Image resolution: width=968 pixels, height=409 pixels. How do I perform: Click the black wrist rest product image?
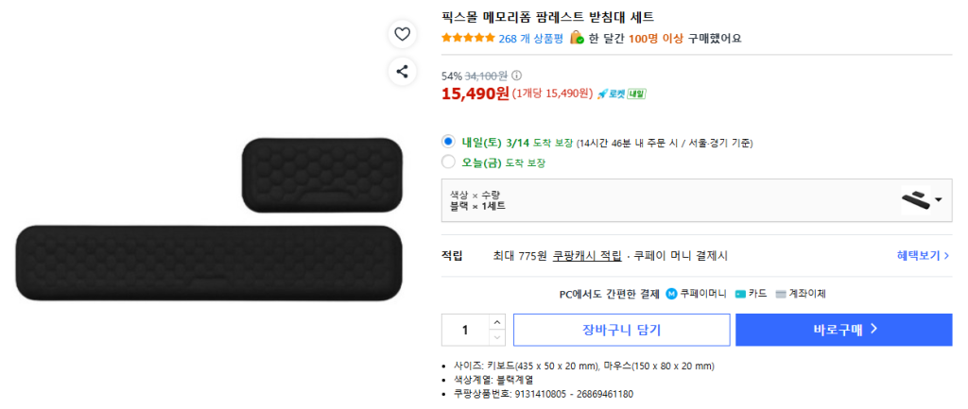pyautogui.click(x=208, y=263)
